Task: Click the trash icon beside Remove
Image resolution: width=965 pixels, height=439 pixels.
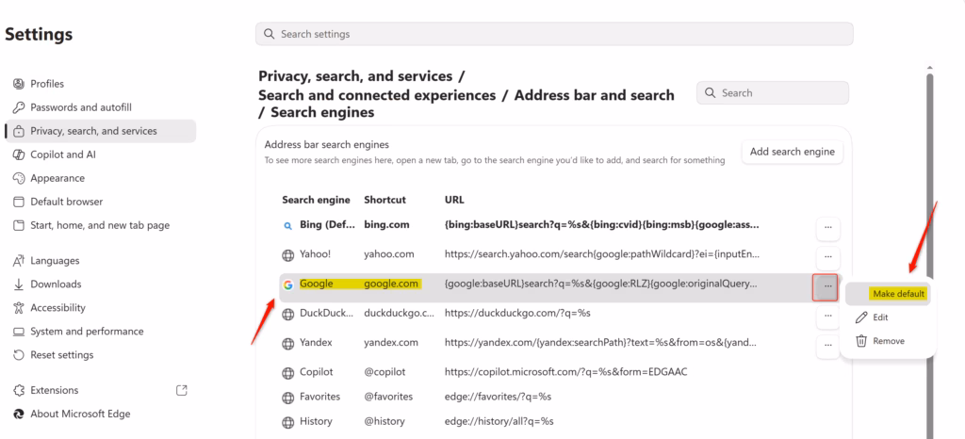Action: click(x=861, y=341)
